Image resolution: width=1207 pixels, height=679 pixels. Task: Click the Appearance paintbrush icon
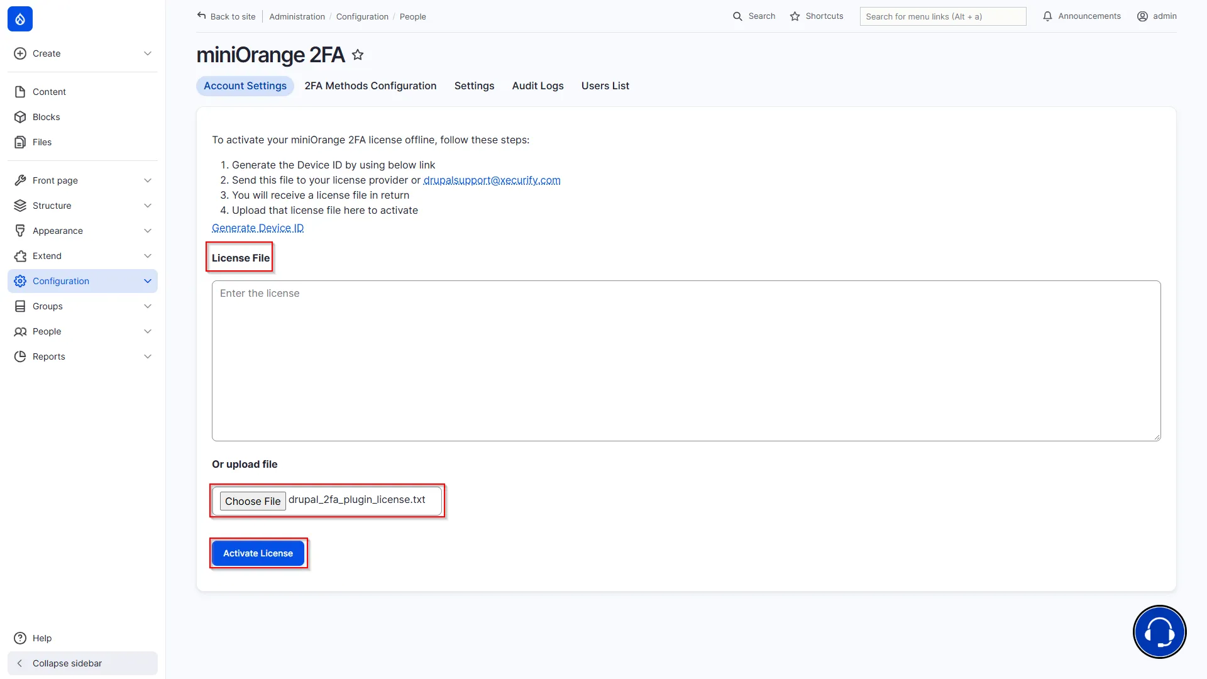pyautogui.click(x=20, y=231)
